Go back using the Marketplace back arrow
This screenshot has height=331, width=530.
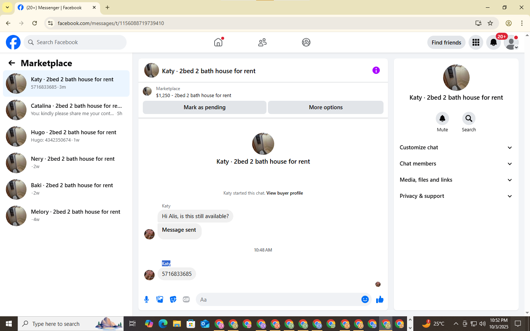[x=12, y=63]
